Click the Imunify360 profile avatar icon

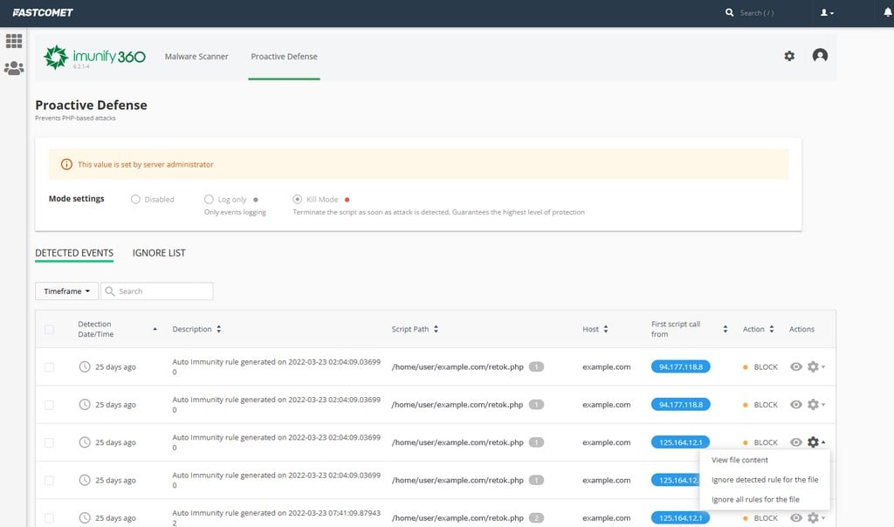(x=820, y=55)
